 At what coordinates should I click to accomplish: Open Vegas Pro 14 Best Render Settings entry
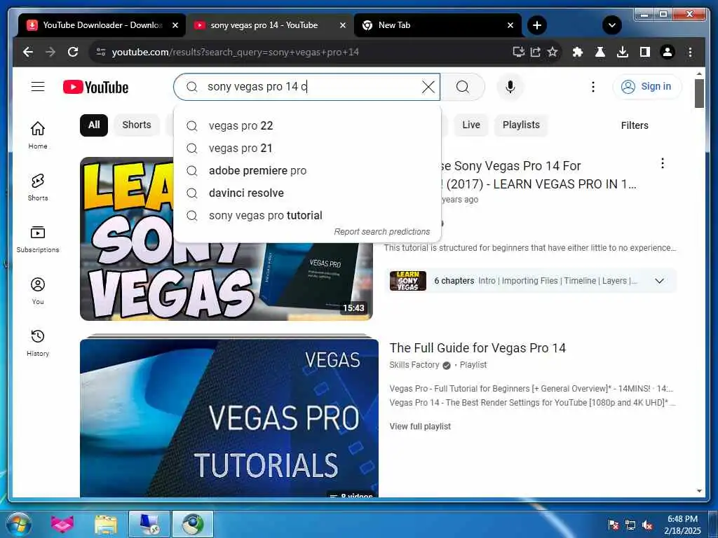[531, 403]
